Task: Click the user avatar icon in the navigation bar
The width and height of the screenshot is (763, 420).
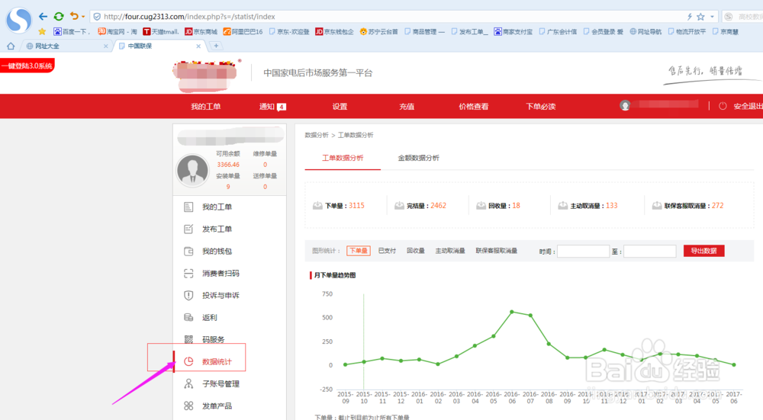Action: click(626, 105)
